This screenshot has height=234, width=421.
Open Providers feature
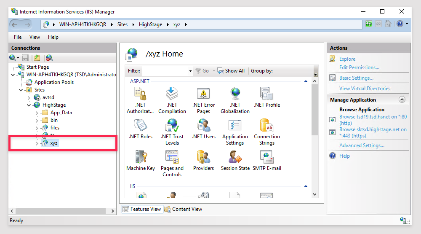[x=203, y=161]
